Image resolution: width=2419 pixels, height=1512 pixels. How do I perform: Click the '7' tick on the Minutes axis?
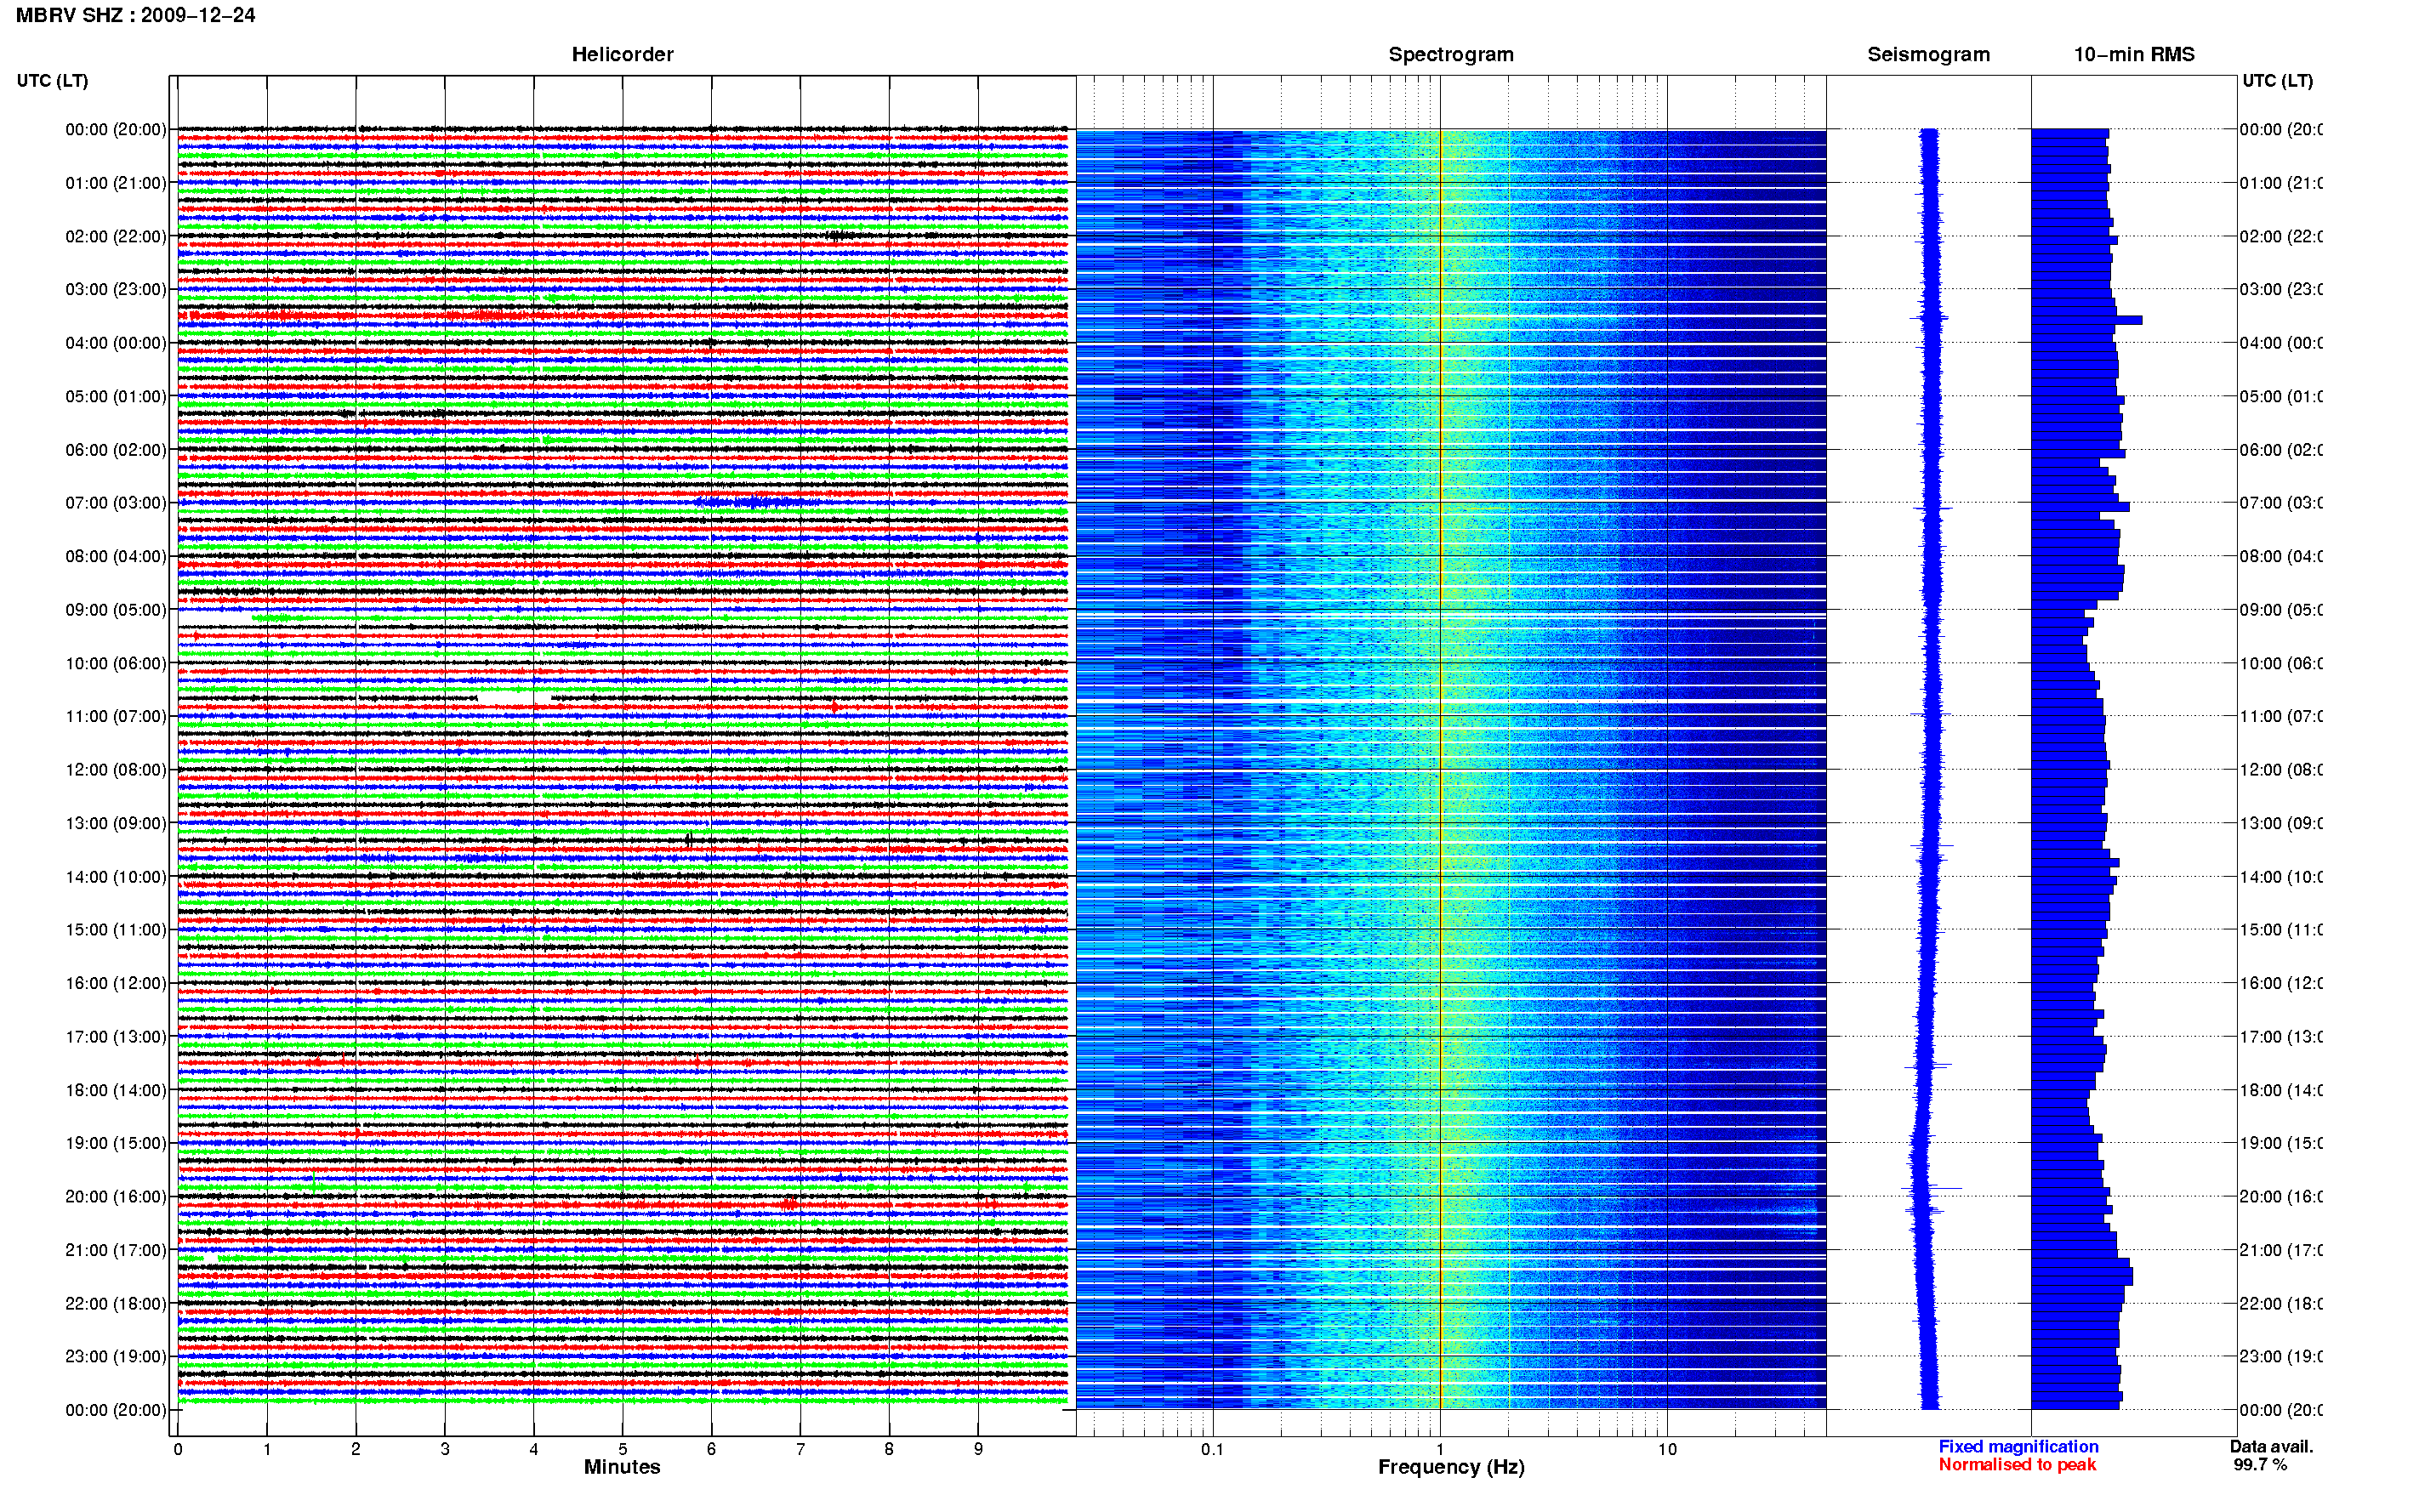pos(800,1448)
